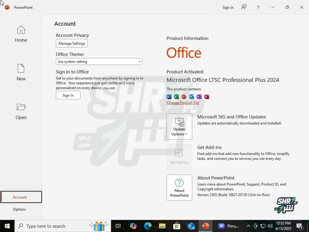Show hidden system tray icons

point(248,226)
